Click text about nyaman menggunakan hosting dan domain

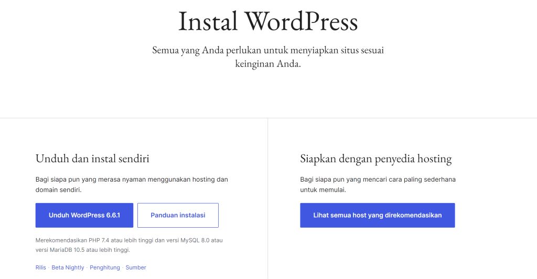[x=132, y=184]
